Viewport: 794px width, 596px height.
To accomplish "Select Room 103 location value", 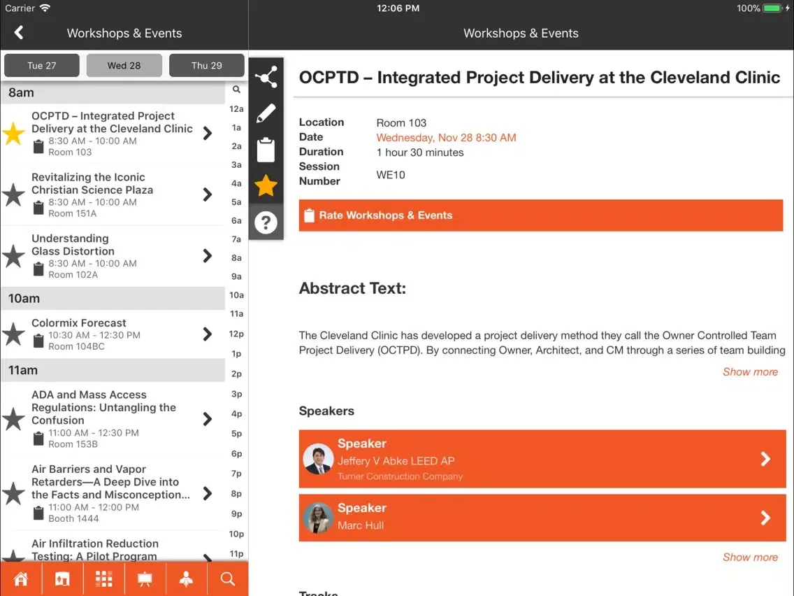I will [401, 123].
